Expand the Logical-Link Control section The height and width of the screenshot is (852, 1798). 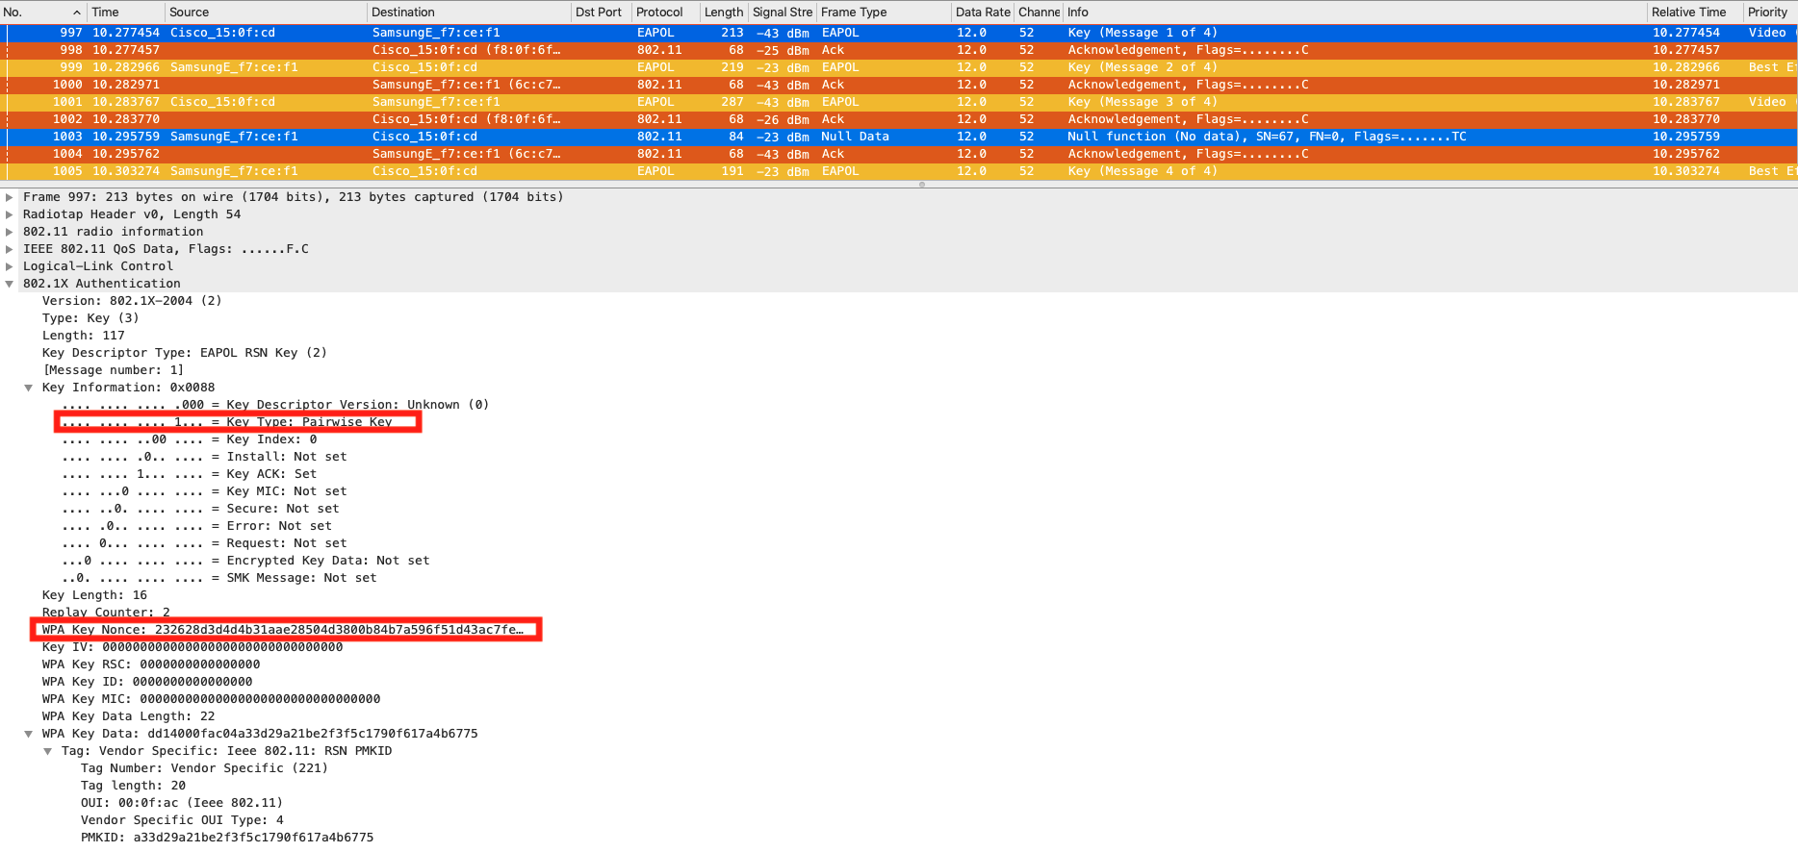tap(10, 266)
